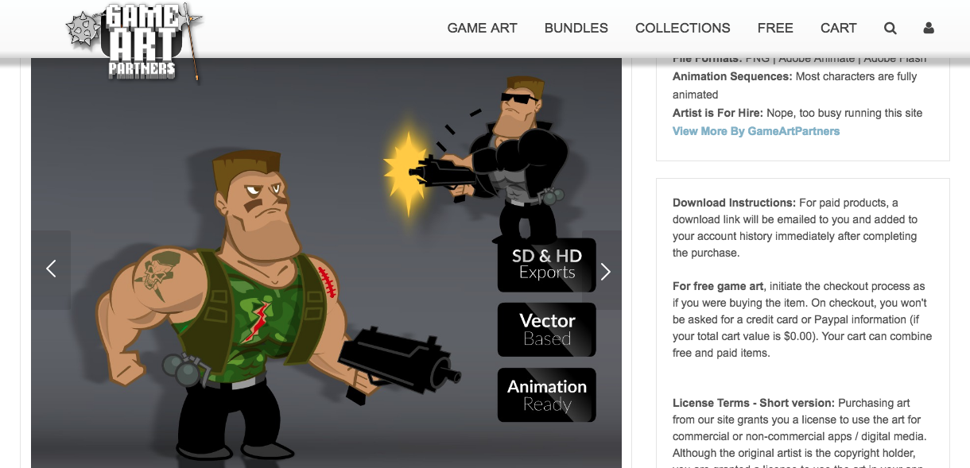970x468 pixels.
Task: Open the CART page
Action: pos(839,28)
